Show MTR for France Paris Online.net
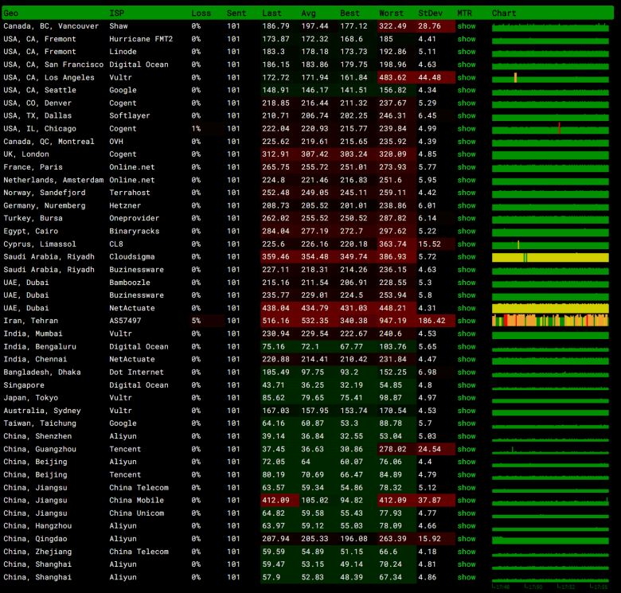Image resolution: width=621 pixels, height=593 pixels. (x=466, y=167)
